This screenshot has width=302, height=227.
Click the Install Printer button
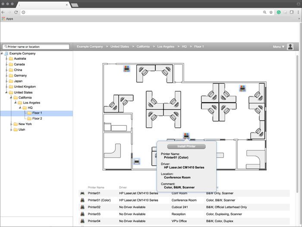(x=186, y=146)
